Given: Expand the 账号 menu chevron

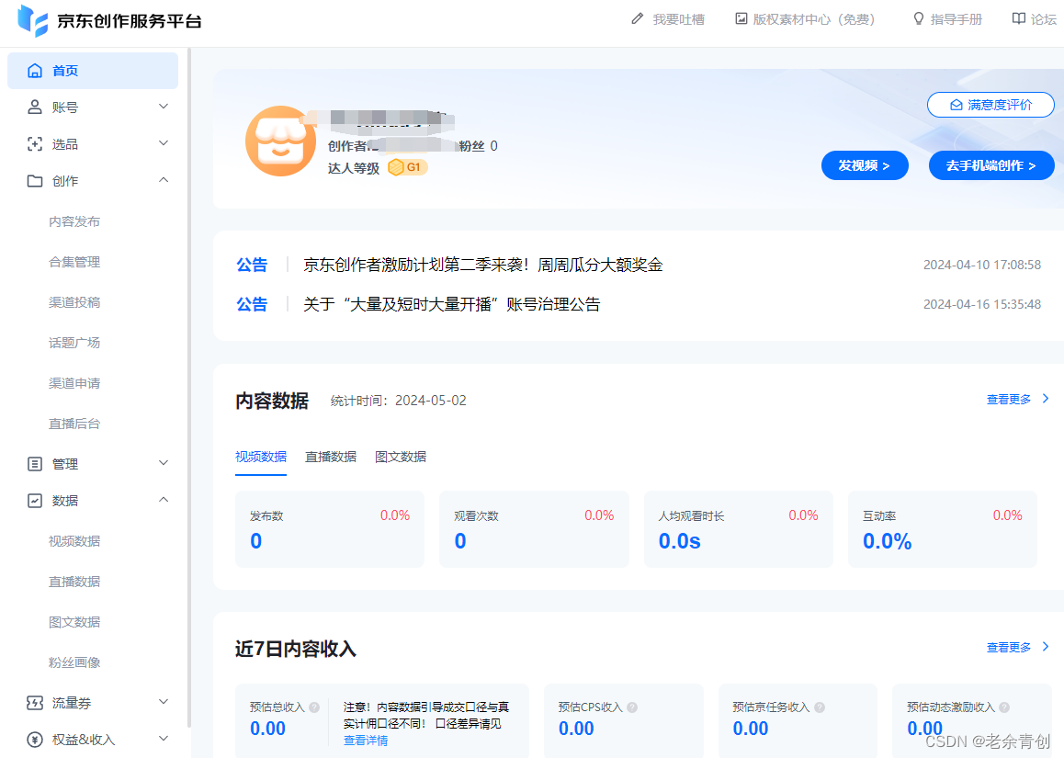Looking at the screenshot, I should [x=164, y=107].
